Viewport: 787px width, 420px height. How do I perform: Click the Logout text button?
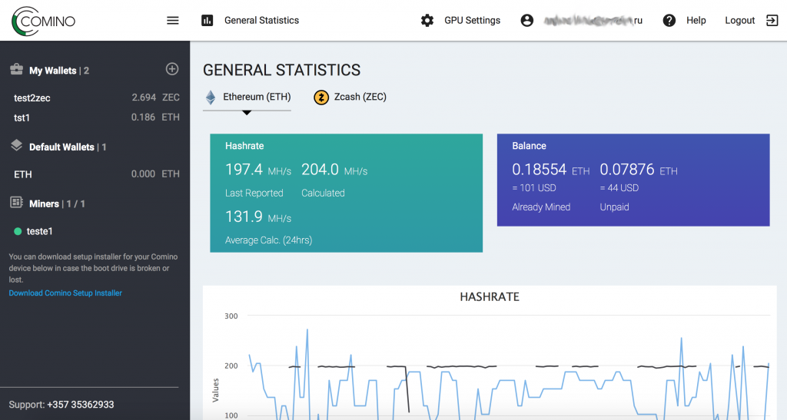pyautogui.click(x=739, y=21)
